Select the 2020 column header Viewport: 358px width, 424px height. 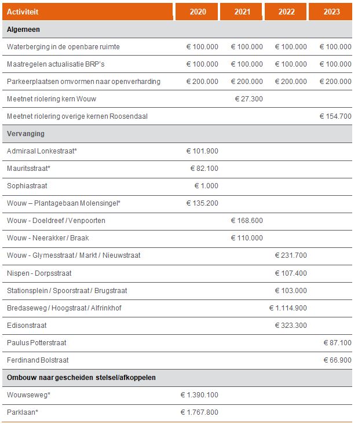[x=198, y=12]
